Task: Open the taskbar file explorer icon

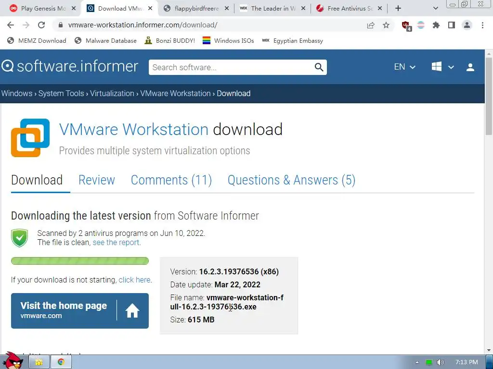Action: point(39,362)
